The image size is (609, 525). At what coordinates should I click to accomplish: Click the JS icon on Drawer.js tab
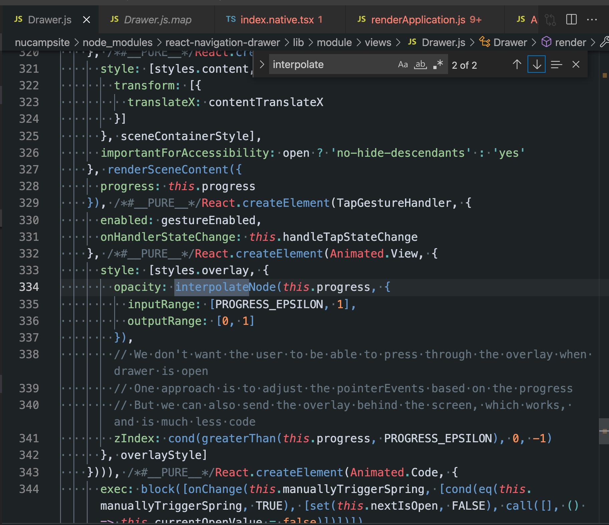pos(18,19)
